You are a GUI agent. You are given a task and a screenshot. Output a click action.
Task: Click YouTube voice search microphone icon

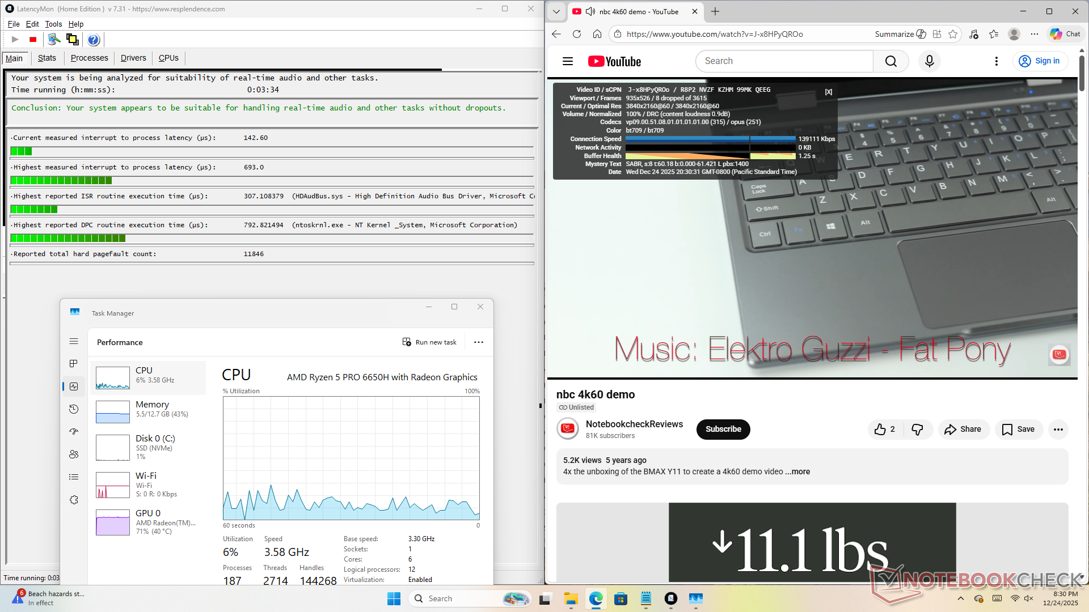(929, 61)
